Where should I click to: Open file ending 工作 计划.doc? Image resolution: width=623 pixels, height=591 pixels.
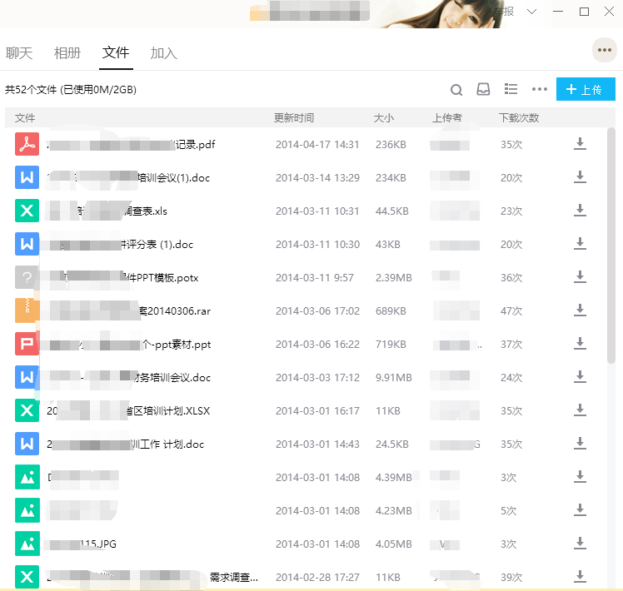pos(126,444)
